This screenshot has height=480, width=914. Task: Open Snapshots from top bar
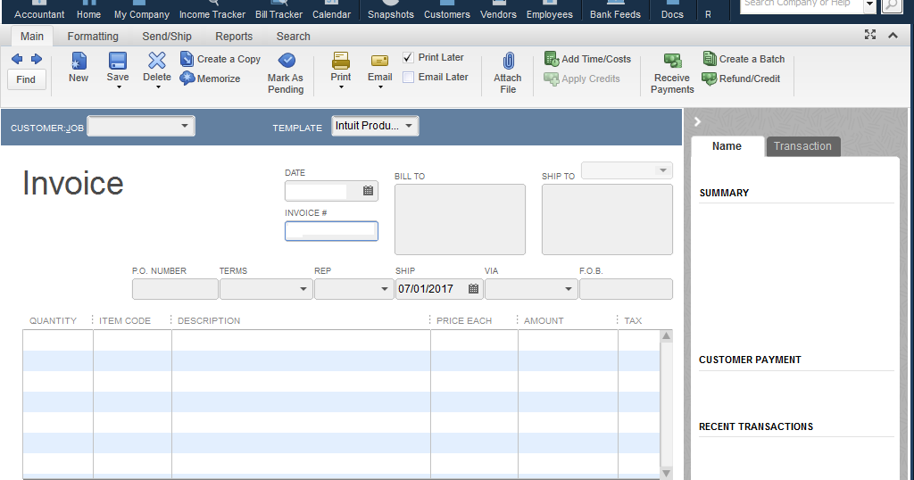point(391,10)
